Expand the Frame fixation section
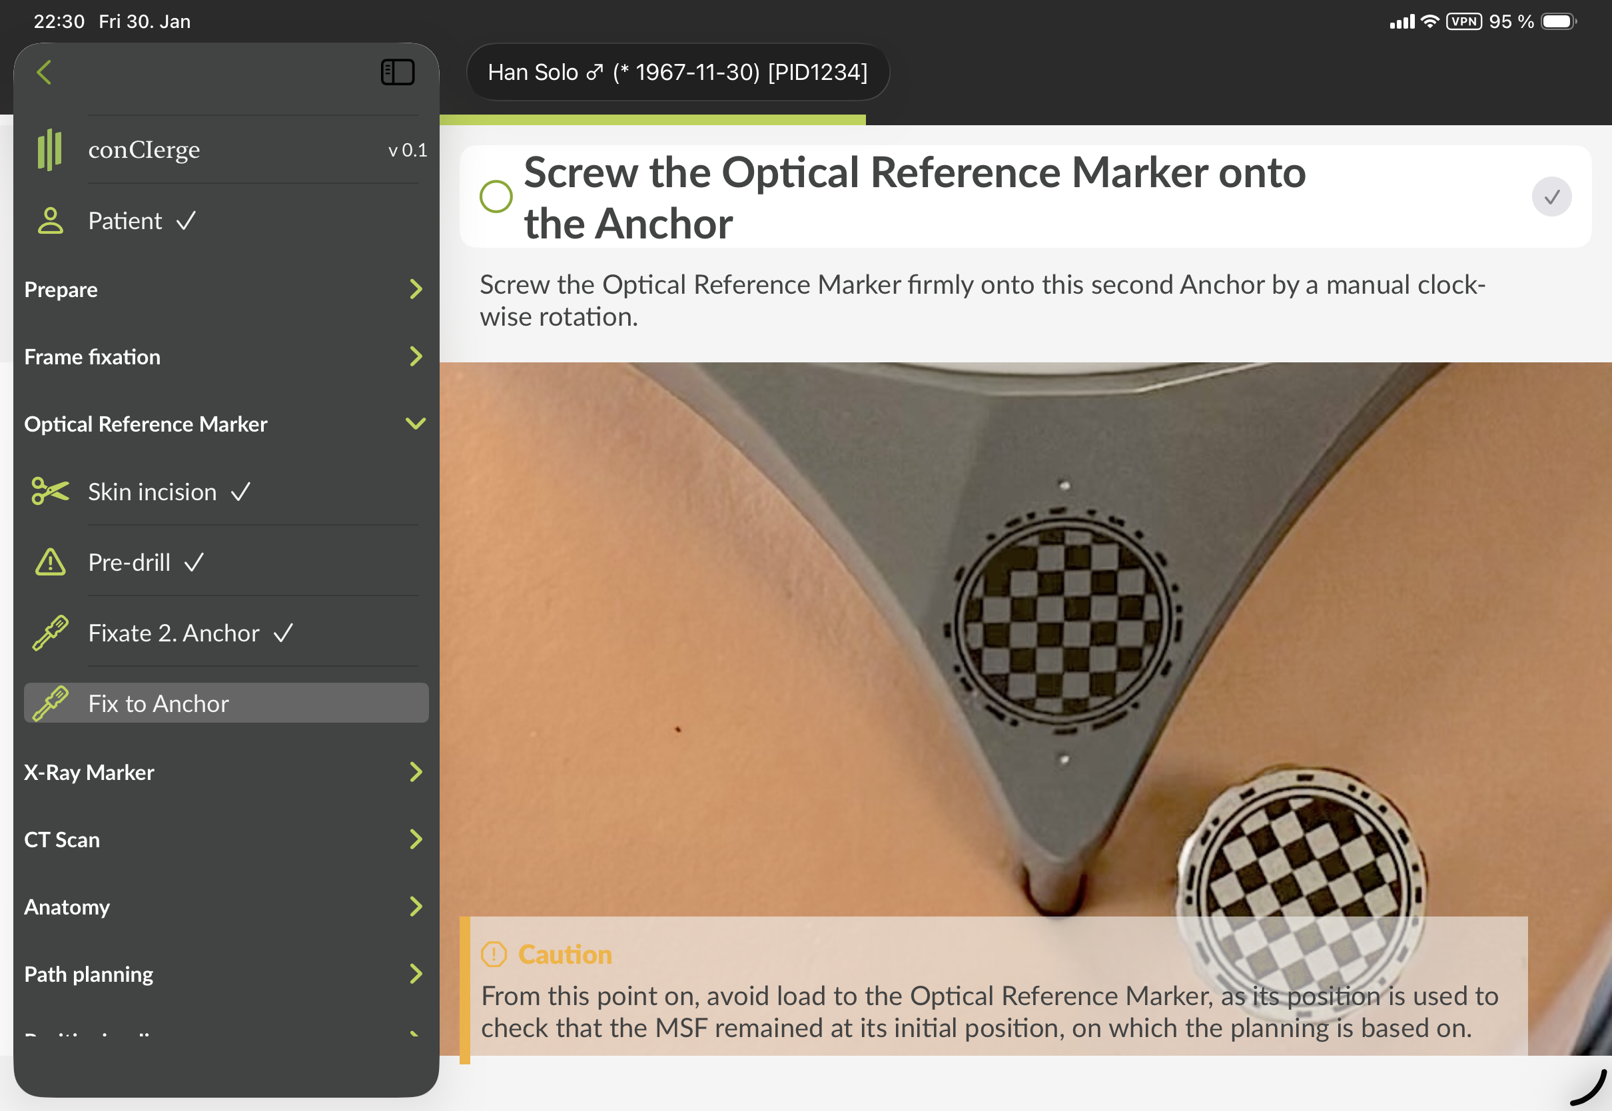Screen dimensions: 1612x1111 click(226, 356)
